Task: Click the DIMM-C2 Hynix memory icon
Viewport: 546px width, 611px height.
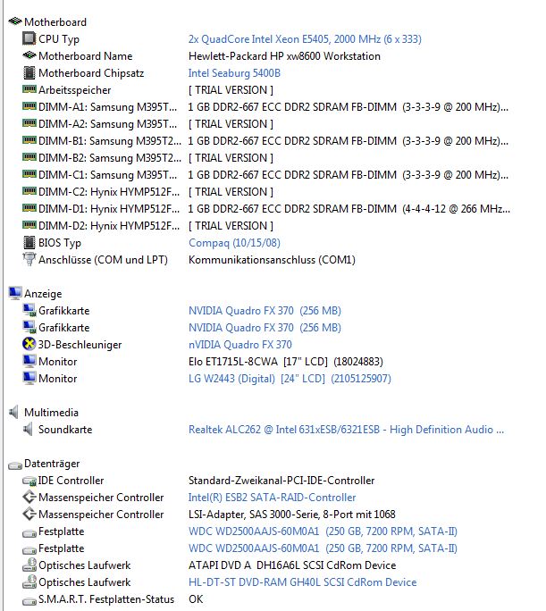Action: [29, 191]
